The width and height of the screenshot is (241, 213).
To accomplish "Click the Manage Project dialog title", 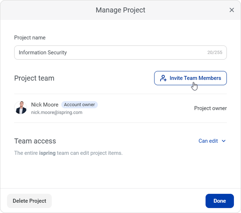I will [x=120, y=10].
